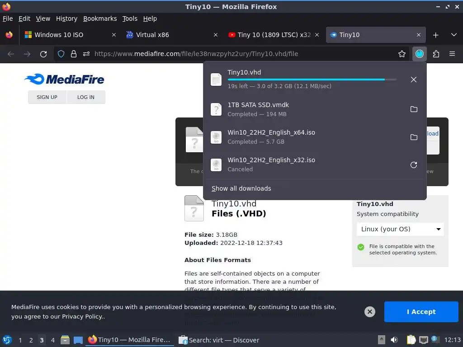
Task: Go back to the previous page
Action: pyautogui.click(x=11, y=54)
